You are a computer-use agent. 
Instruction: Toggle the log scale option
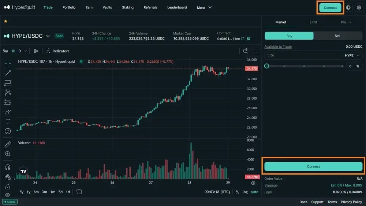pos(245,192)
